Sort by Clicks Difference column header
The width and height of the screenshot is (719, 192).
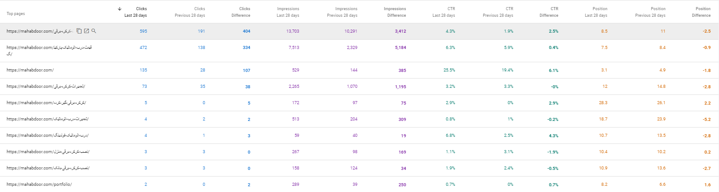point(241,12)
